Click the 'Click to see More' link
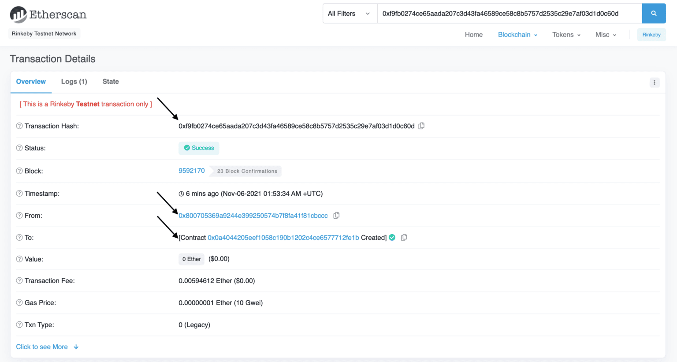The width and height of the screenshot is (677, 362). pos(42,347)
